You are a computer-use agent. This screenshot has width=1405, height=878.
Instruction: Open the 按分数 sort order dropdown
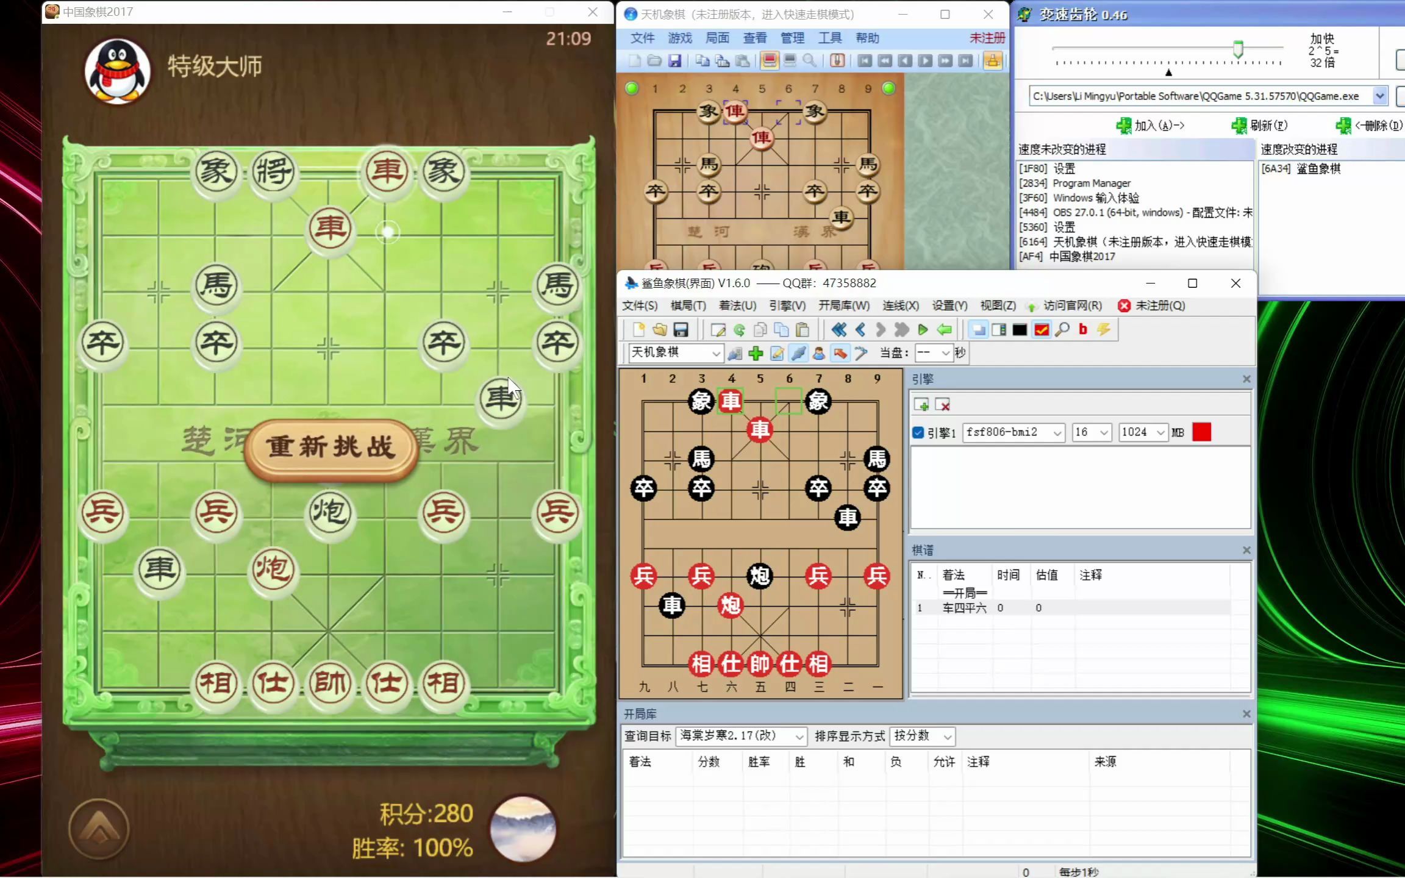click(x=922, y=736)
